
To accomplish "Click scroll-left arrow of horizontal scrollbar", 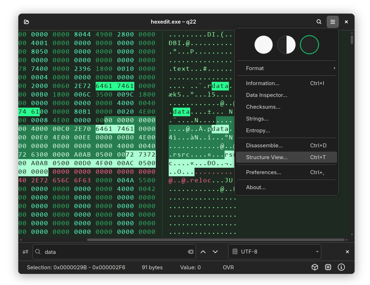I will click(21, 240).
